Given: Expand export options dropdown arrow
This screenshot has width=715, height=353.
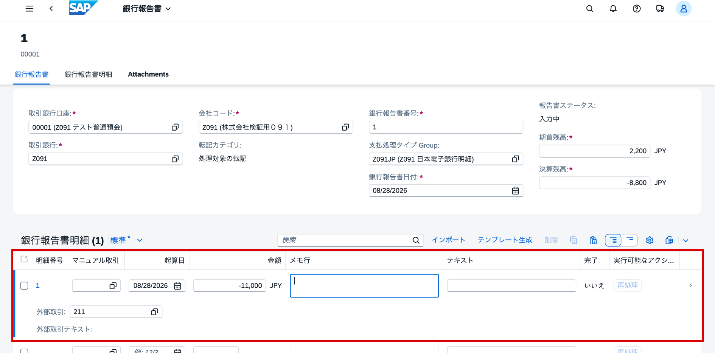Looking at the screenshot, I should click(686, 240).
